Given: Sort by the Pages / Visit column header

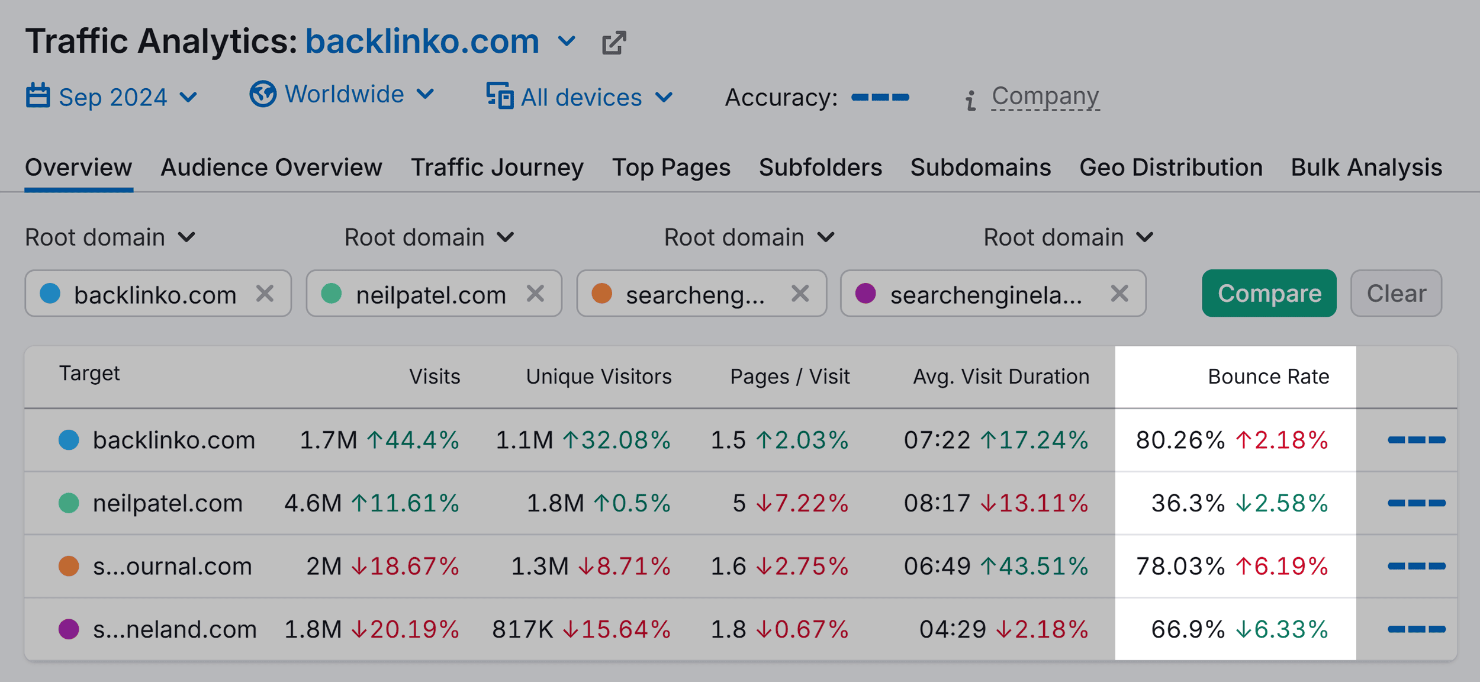Looking at the screenshot, I should [x=790, y=377].
